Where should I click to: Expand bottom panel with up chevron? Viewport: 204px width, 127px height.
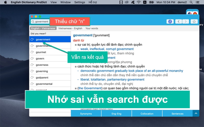tap(196, 113)
